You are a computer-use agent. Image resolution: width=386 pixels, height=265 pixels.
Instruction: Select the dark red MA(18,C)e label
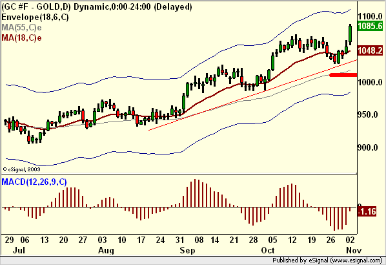pyautogui.click(x=21, y=37)
